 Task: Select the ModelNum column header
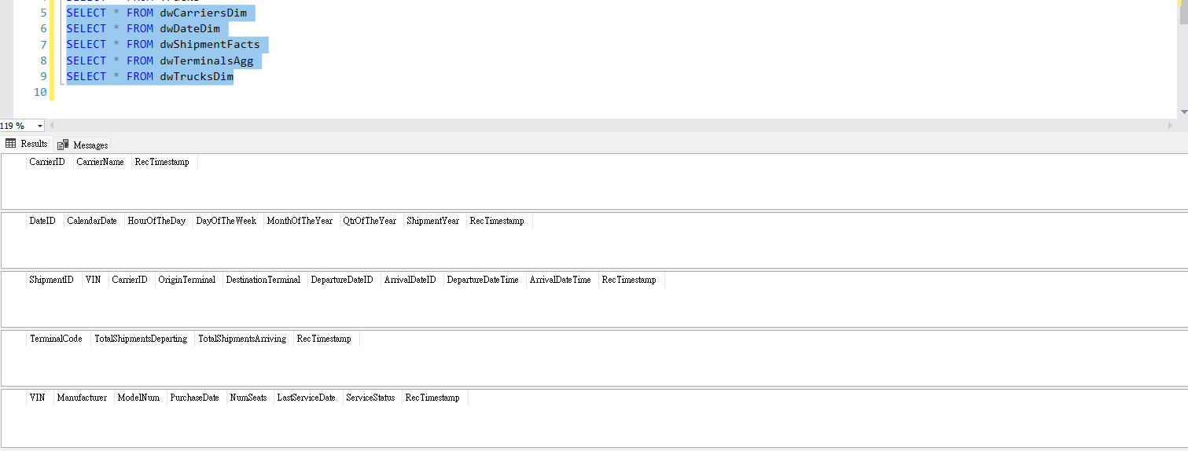pyautogui.click(x=139, y=398)
